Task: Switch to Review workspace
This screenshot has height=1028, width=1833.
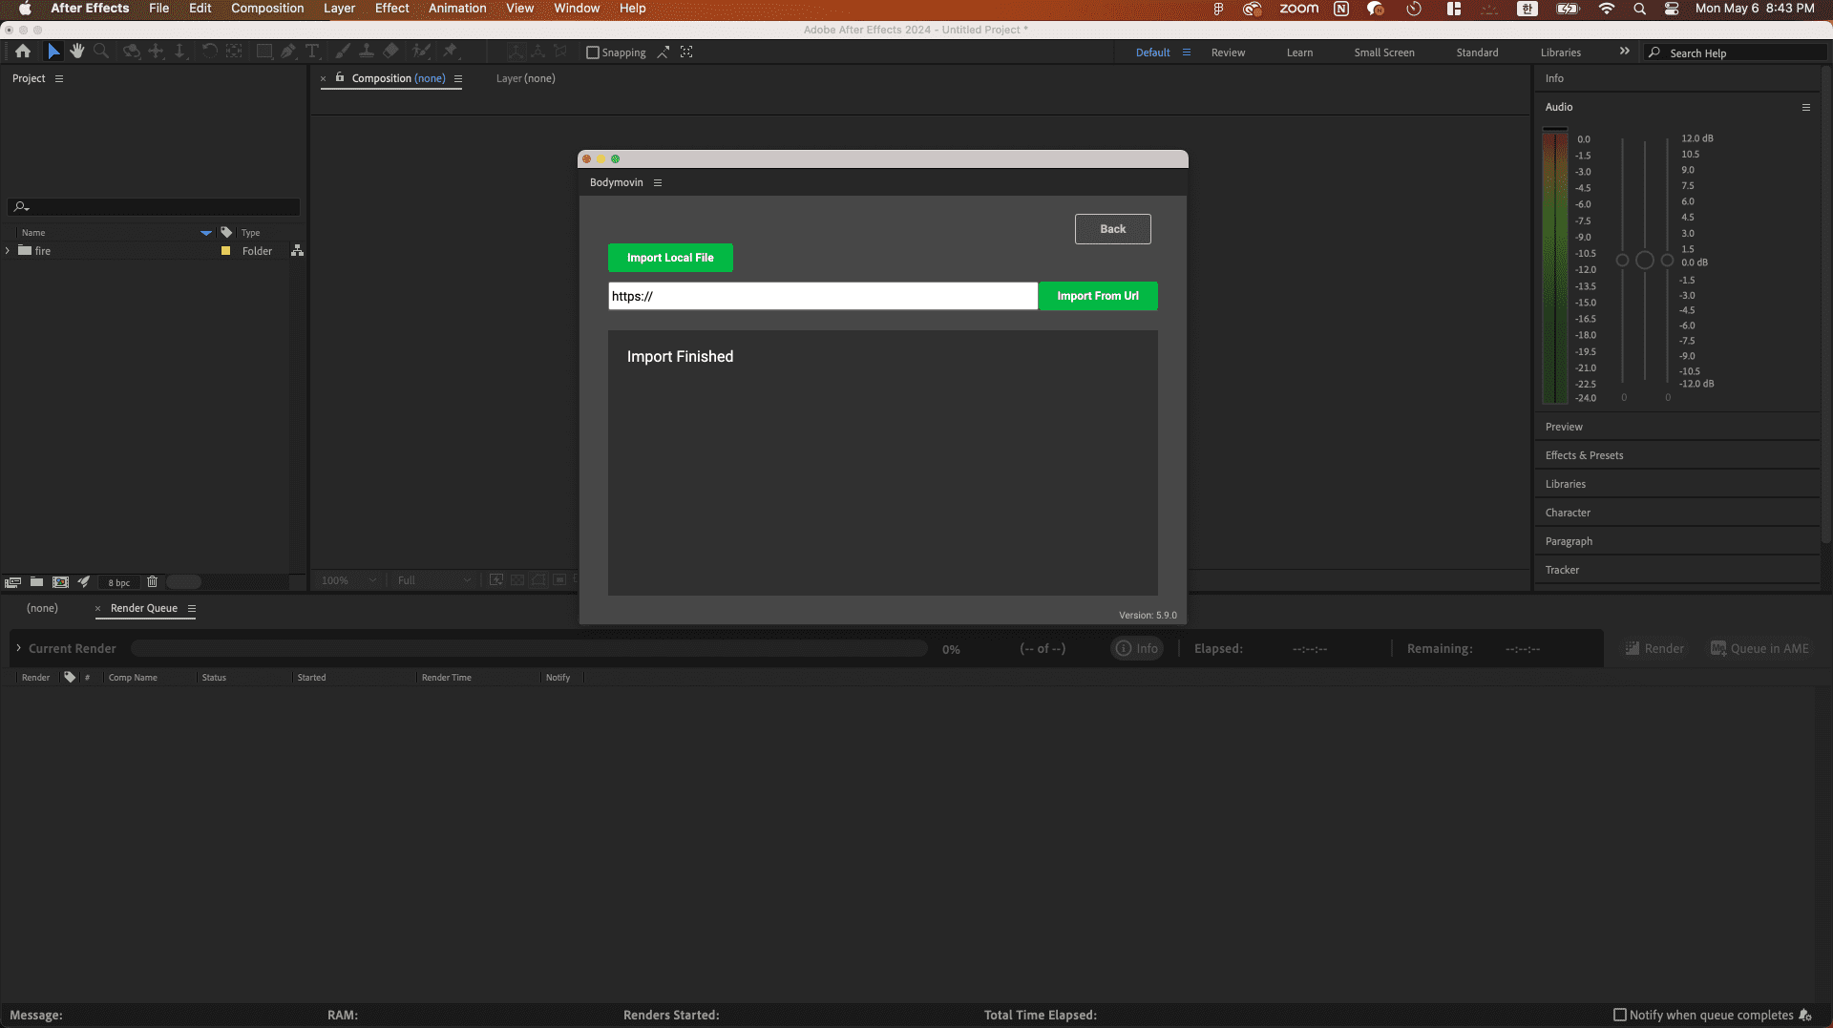Action: [1228, 52]
